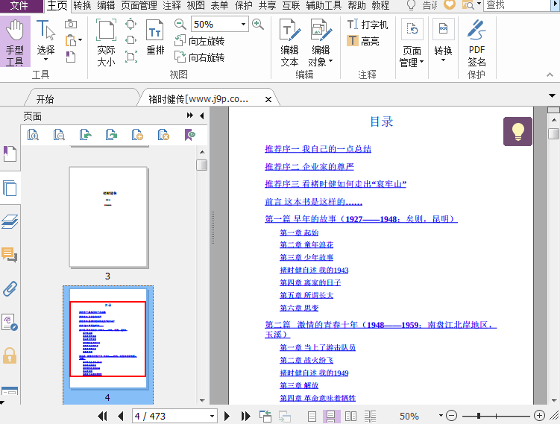This screenshot has width=560, height=424.
Task: Enable single page view mode
Action: click(x=312, y=416)
